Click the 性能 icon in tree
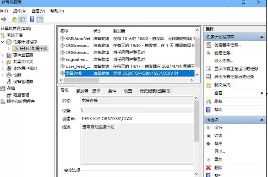The width and height of the screenshot is (268, 177). coord(9,75)
